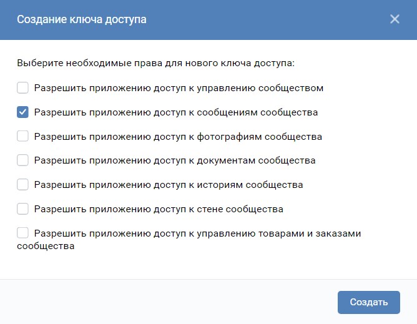The width and height of the screenshot is (417, 324).
Task: Uncheck the community messages access checkbox
Action: pyautogui.click(x=23, y=112)
